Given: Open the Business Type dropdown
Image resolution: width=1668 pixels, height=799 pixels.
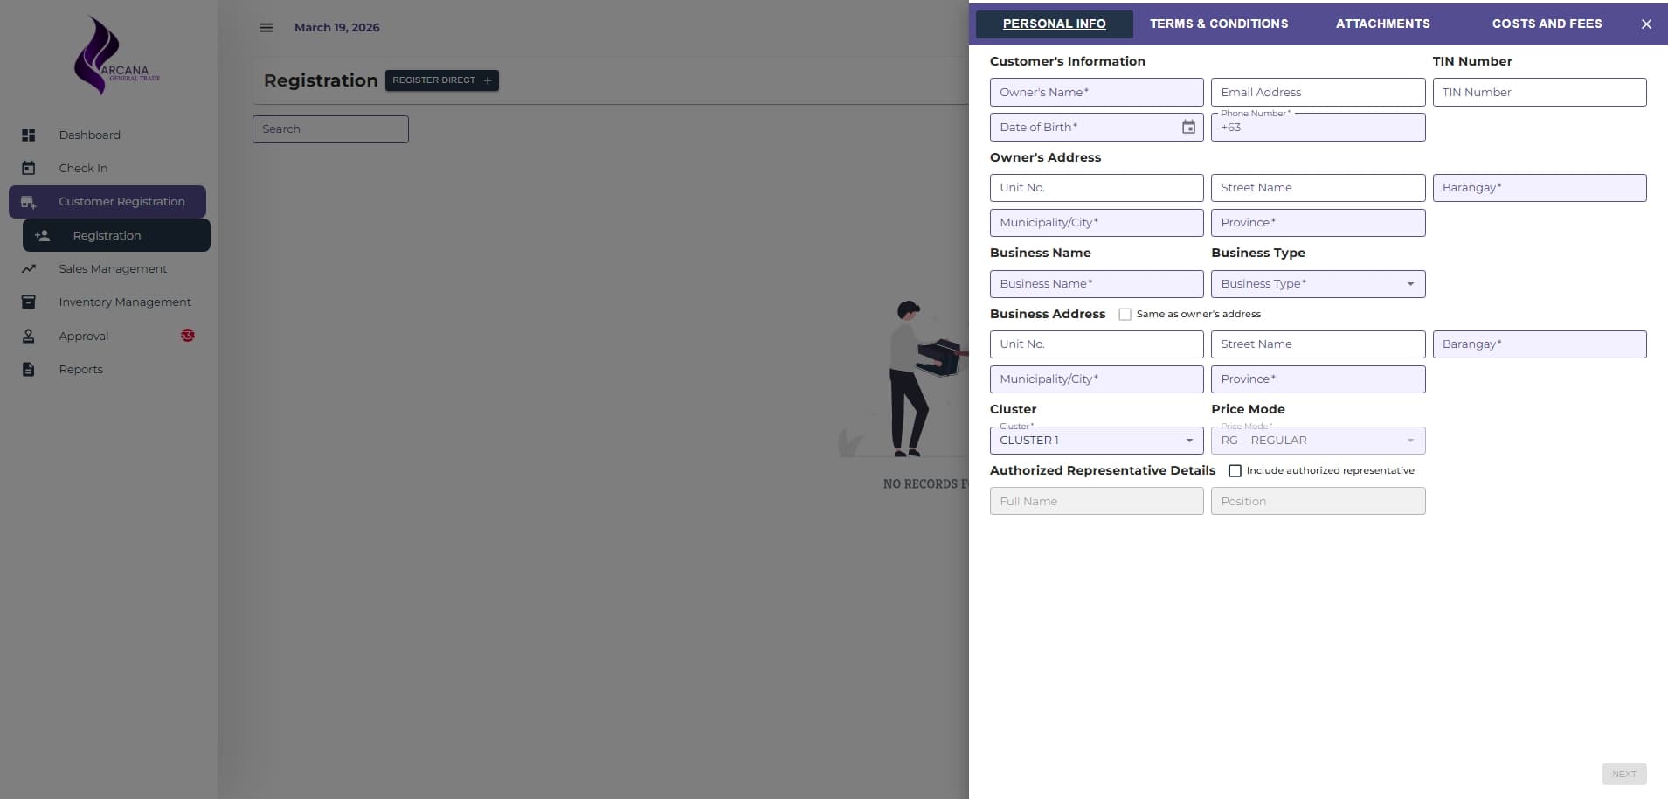Looking at the screenshot, I should tap(1408, 283).
